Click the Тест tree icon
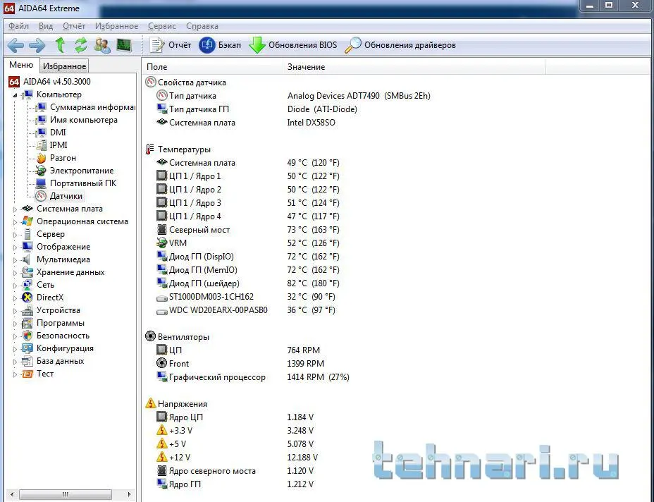This screenshot has height=502, width=654. pos(27,374)
